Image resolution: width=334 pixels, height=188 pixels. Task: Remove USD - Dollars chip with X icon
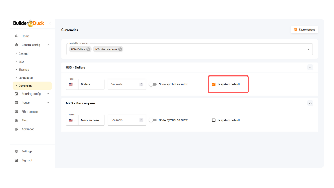[88, 49]
